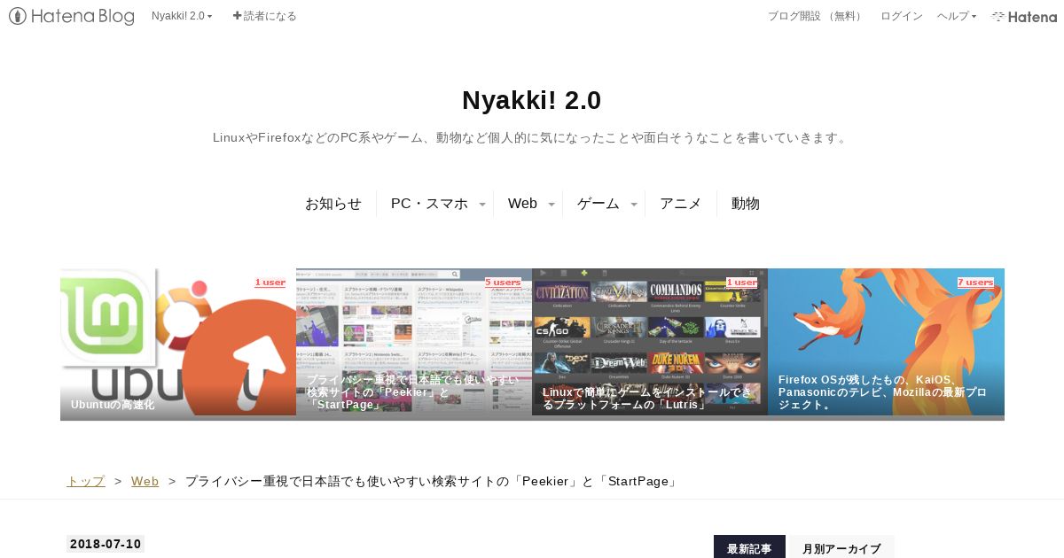Switch to the 月別アーカイブ tab
This screenshot has height=558, width=1064.
tap(841, 547)
